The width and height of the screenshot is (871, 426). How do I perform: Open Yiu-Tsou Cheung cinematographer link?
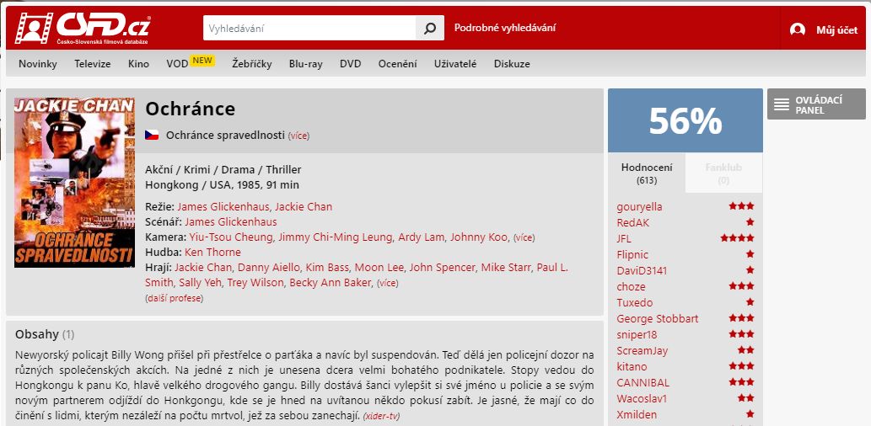click(x=230, y=237)
